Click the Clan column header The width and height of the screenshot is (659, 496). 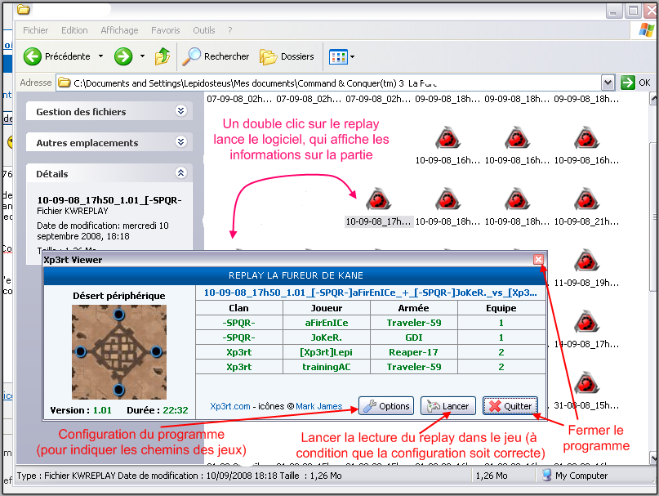tap(238, 308)
